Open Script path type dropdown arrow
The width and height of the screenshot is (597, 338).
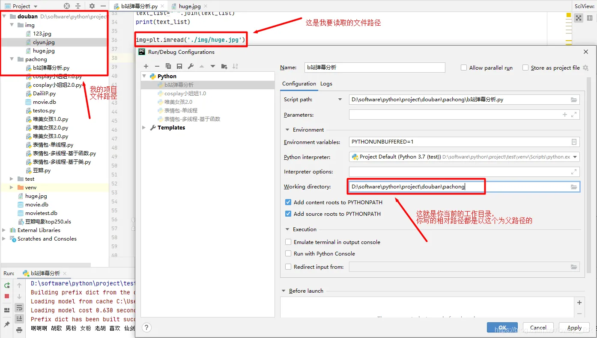[340, 100]
